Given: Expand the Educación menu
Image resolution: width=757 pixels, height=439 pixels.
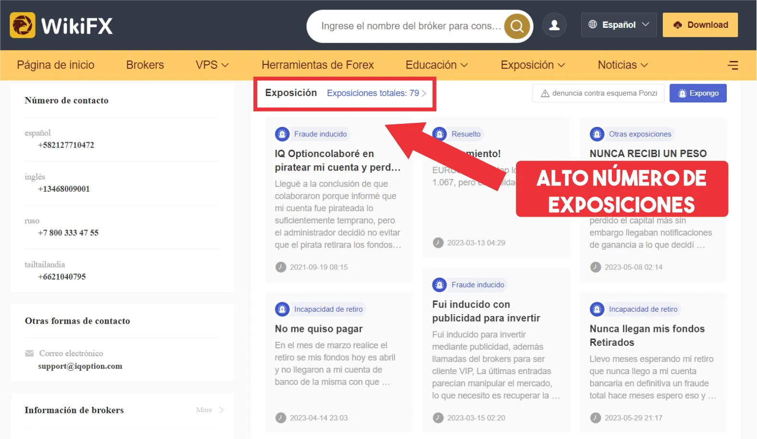Looking at the screenshot, I should pyautogui.click(x=436, y=65).
